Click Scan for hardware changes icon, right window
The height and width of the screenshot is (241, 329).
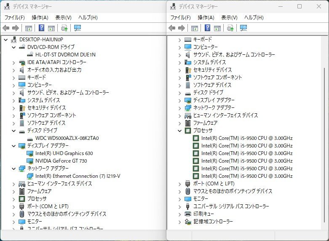[x=243, y=28]
